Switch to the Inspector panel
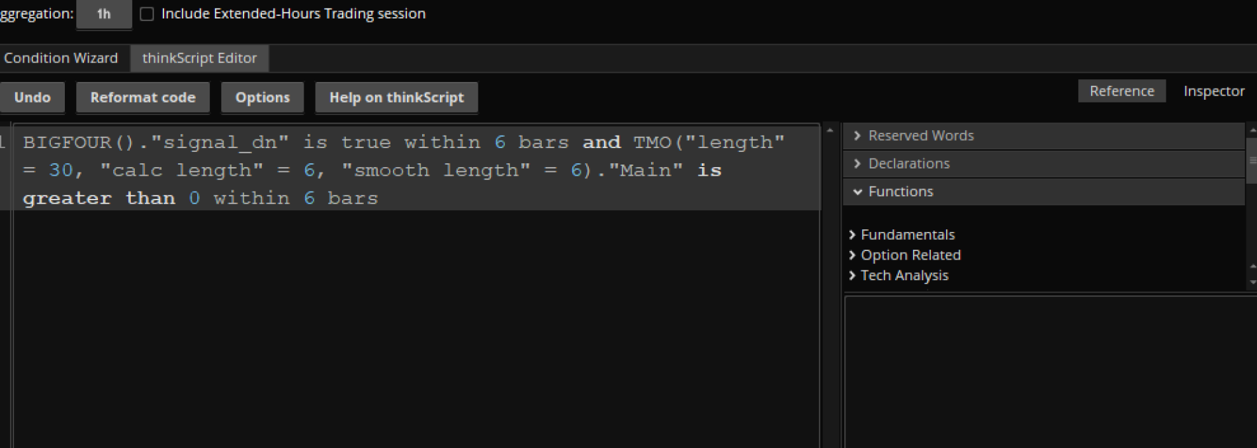Screen dimensions: 1257x448 tap(1213, 91)
